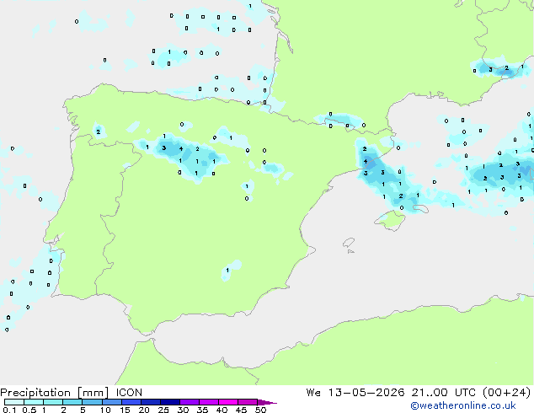Viewport: 534px width, 413px height.
Task: Click the lone '1' value in southern Spain
Action: [x=227, y=271]
